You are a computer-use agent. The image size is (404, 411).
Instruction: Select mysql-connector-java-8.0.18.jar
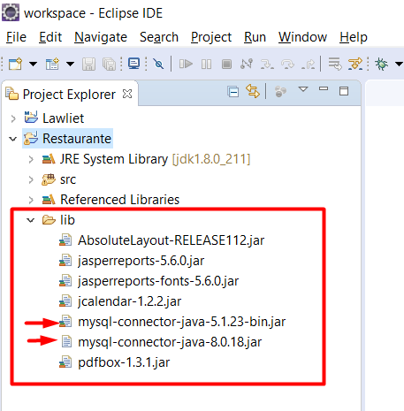click(170, 342)
